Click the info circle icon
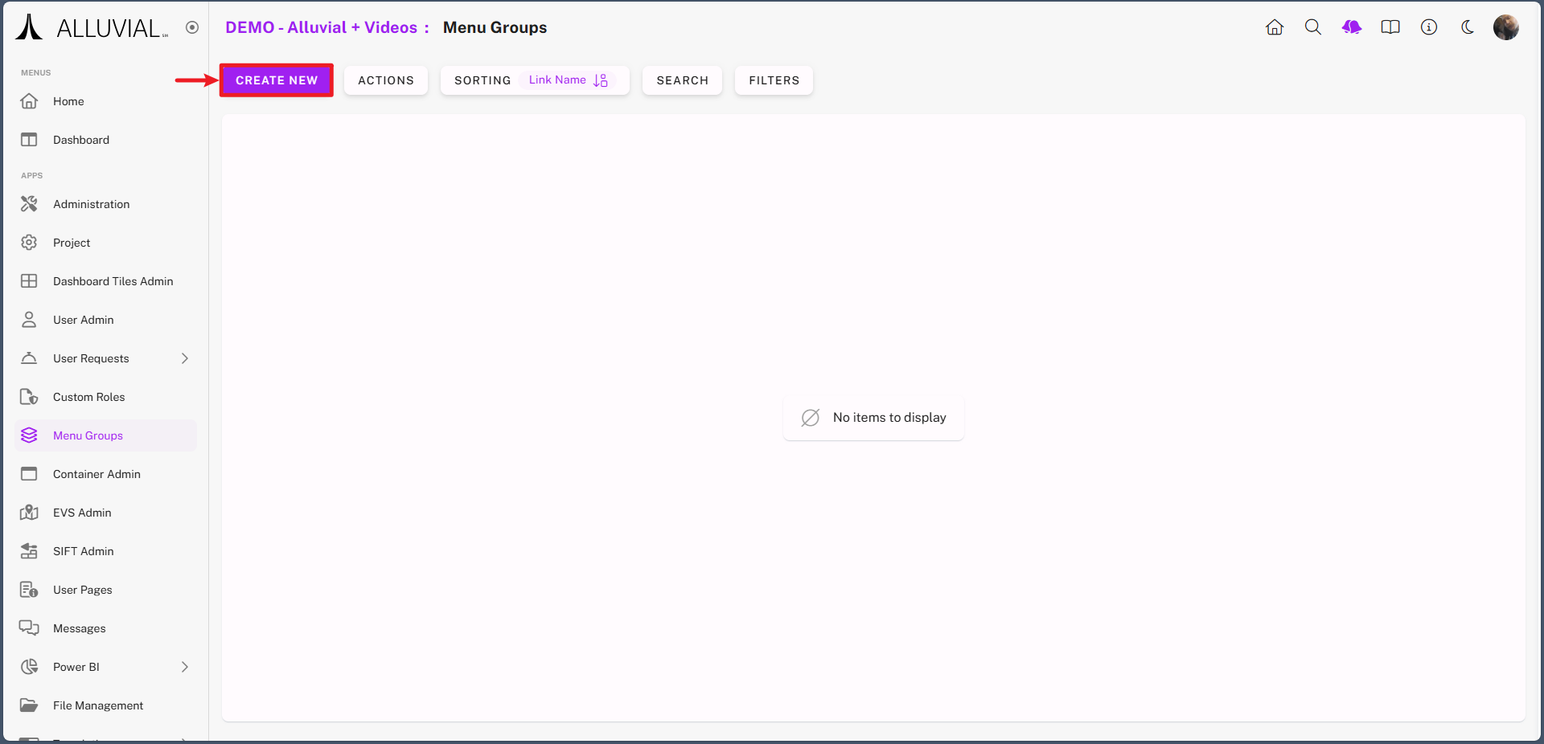 click(x=1429, y=27)
